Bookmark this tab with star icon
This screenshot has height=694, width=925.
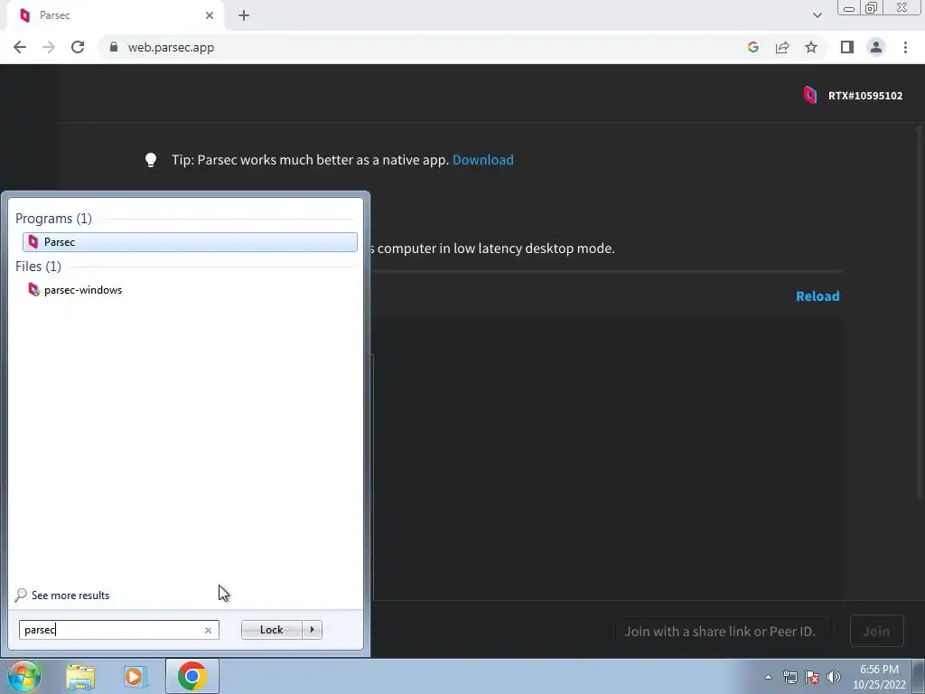[811, 47]
